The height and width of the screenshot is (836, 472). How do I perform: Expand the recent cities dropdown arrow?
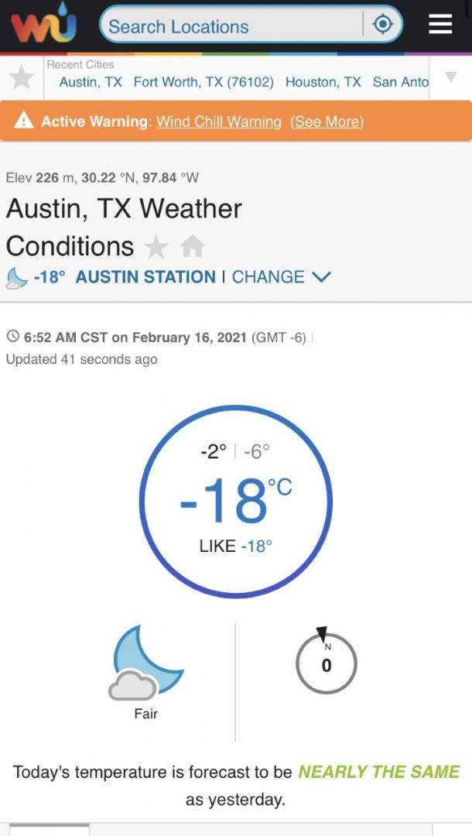tap(450, 77)
